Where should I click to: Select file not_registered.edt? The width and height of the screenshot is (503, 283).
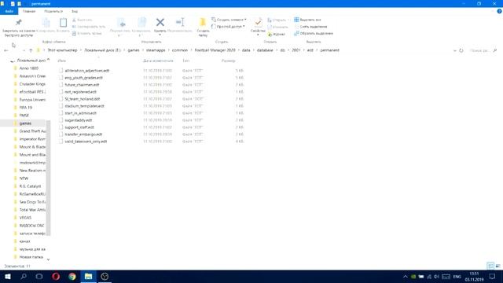pyautogui.click(x=80, y=92)
